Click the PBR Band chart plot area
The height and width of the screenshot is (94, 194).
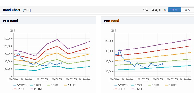pyautogui.click(x=153, y=55)
